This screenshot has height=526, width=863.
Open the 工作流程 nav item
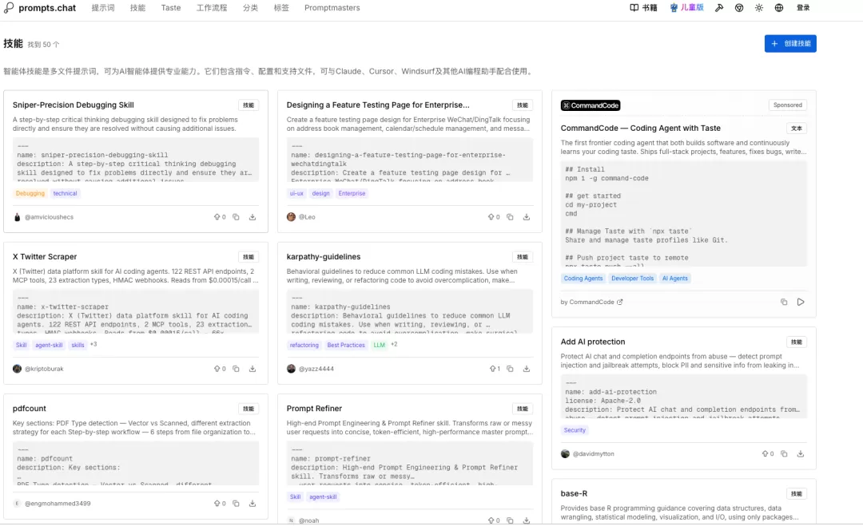(211, 8)
